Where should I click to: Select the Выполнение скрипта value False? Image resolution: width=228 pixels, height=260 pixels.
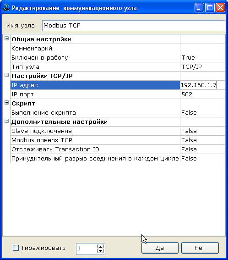(x=202, y=113)
